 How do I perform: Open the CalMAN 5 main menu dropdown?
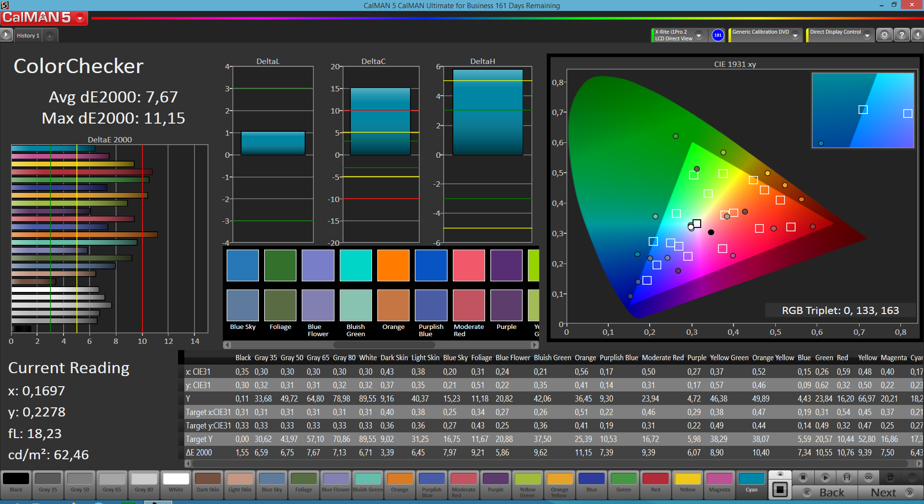pos(80,18)
